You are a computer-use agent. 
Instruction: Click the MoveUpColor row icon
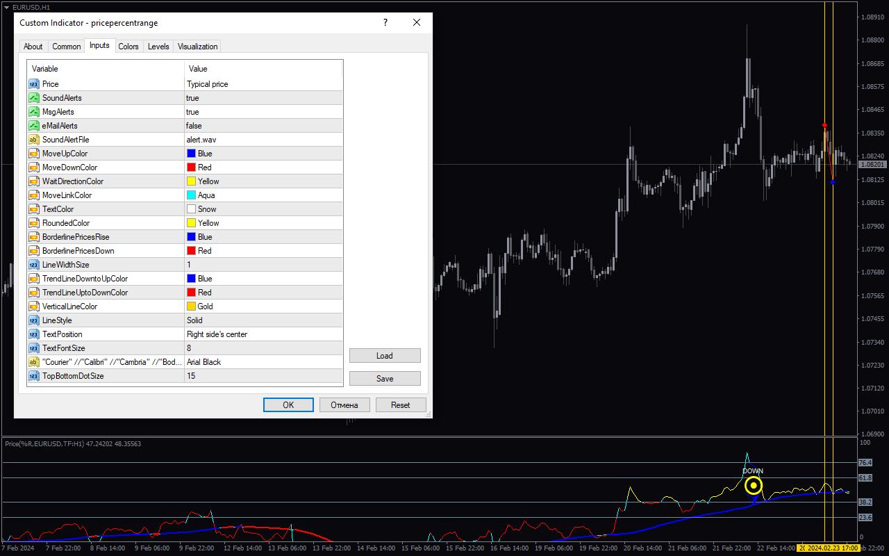pyautogui.click(x=34, y=154)
